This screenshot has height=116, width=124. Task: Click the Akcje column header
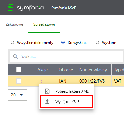[x=42, y=70]
